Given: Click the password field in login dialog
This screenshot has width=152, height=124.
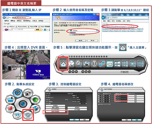Looking at the screenshot, I should (84, 33).
